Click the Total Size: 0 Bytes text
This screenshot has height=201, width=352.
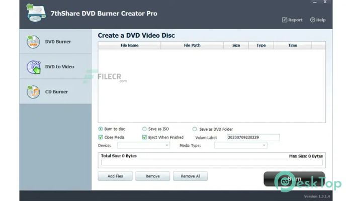[x=119, y=156]
